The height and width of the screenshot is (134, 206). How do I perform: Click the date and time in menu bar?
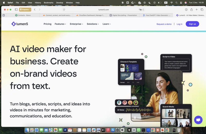point(196,3)
